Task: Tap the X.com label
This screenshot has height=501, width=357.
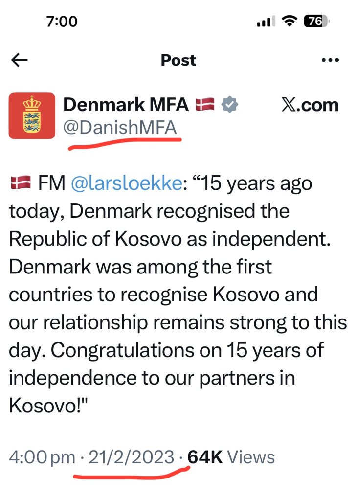Action: click(310, 105)
